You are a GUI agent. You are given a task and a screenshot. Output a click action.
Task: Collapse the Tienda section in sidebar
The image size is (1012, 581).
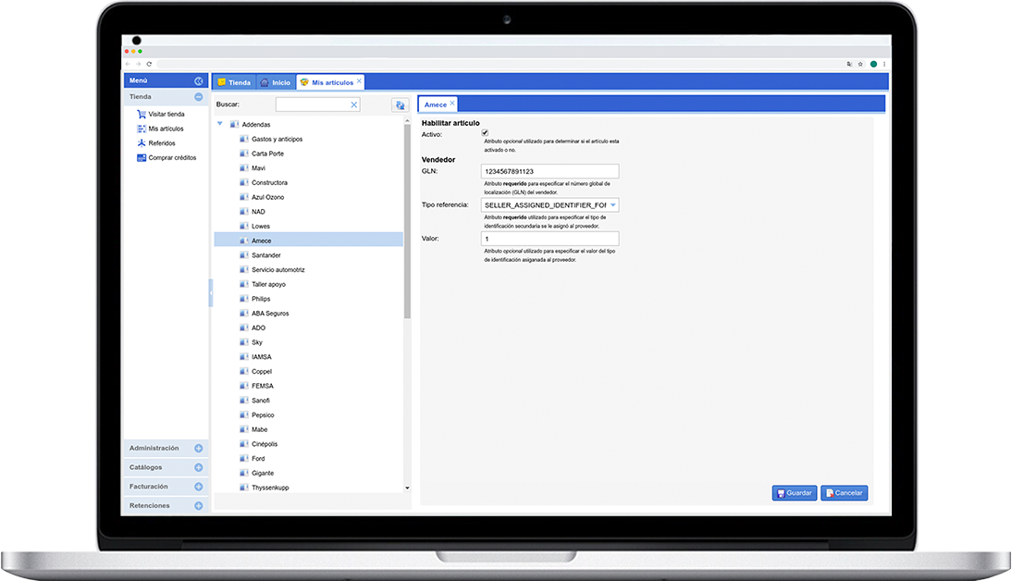(198, 96)
